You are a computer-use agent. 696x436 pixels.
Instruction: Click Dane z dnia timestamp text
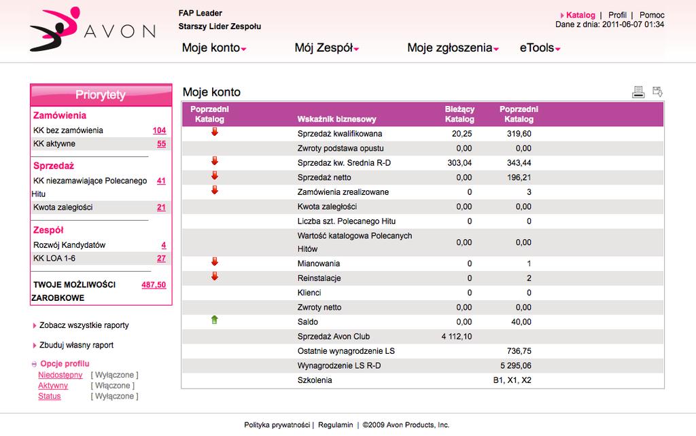coord(610,25)
